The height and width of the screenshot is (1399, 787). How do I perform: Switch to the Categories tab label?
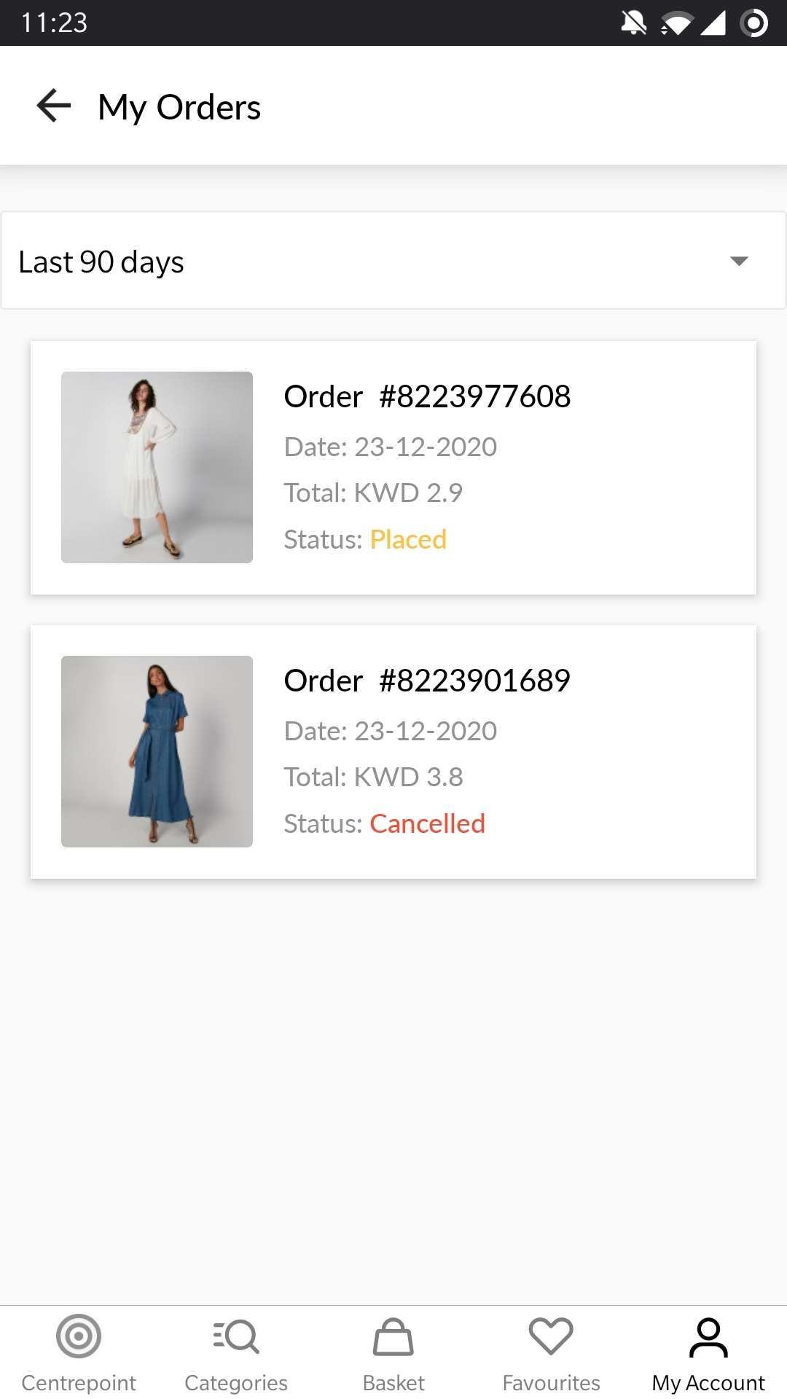pos(236,1382)
